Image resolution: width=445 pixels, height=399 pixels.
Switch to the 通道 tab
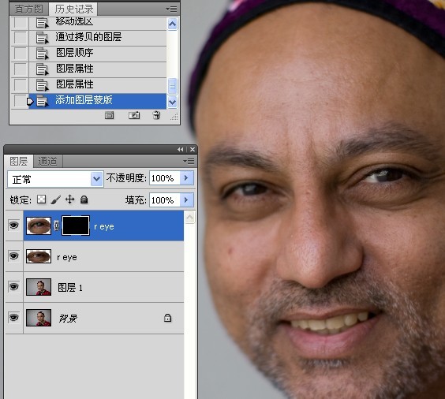tap(47, 162)
